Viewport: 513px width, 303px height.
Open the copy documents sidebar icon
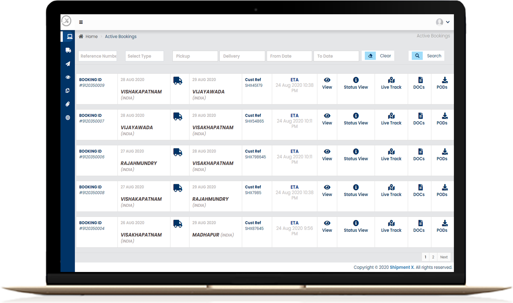coord(67,91)
